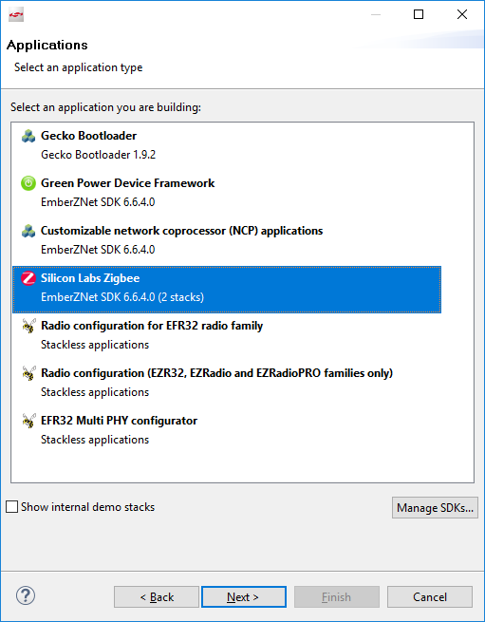The height and width of the screenshot is (622, 485).
Task: Click the Gecko Bootloader cube icon
Action: (x=28, y=136)
